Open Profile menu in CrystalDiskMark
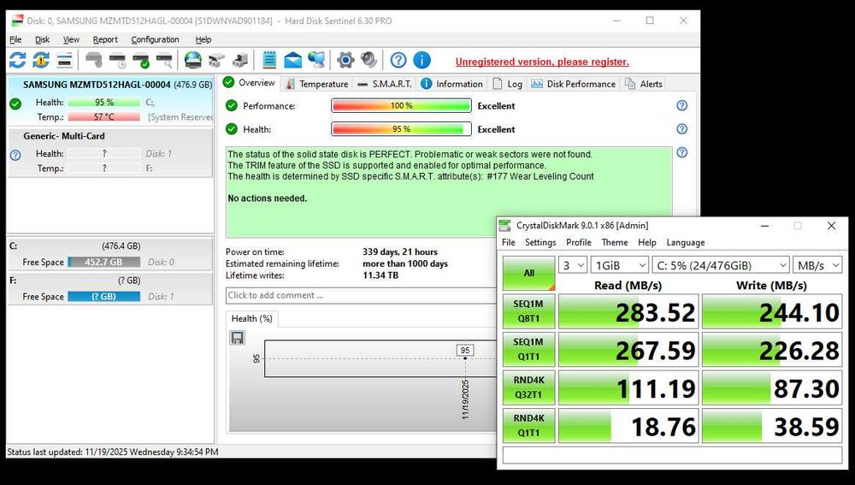Screen dimensions: 855x485 579,243
